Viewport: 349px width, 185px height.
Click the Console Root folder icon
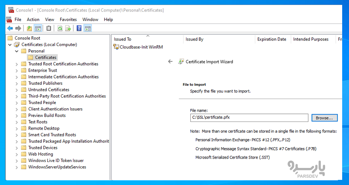coord(10,38)
